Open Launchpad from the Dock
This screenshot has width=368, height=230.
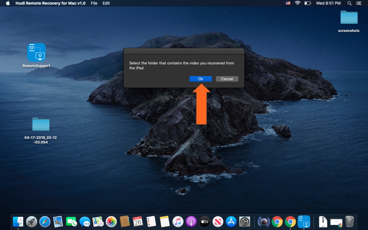[32, 221]
